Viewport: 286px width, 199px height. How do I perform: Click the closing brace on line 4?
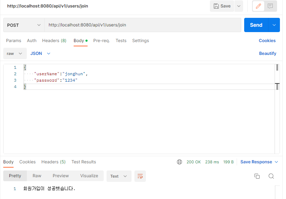[25, 87]
